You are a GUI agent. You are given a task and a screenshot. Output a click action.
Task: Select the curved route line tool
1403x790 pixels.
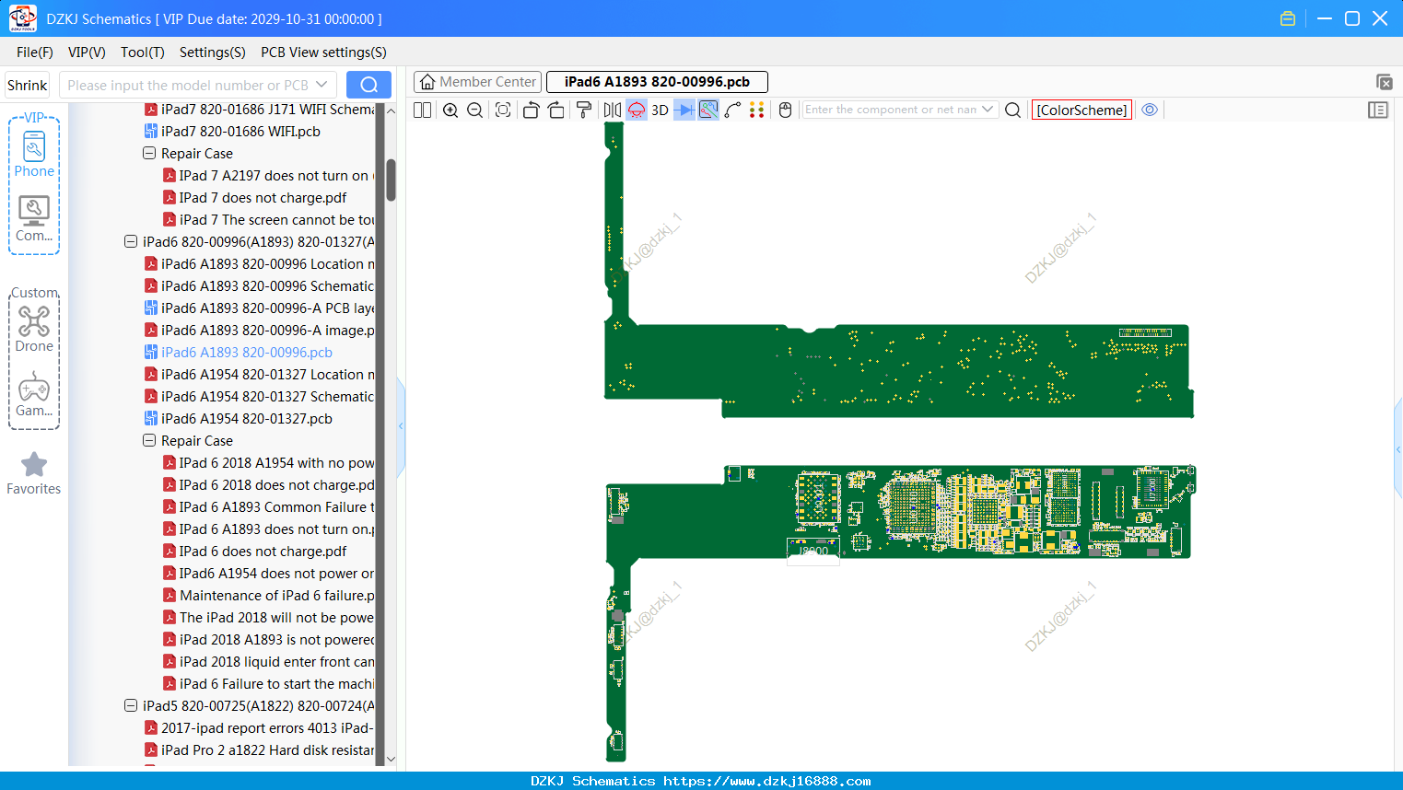pyautogui.click(x=732, y=110)
